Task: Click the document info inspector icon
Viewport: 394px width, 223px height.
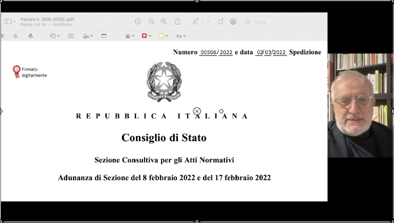Action: 138,21
